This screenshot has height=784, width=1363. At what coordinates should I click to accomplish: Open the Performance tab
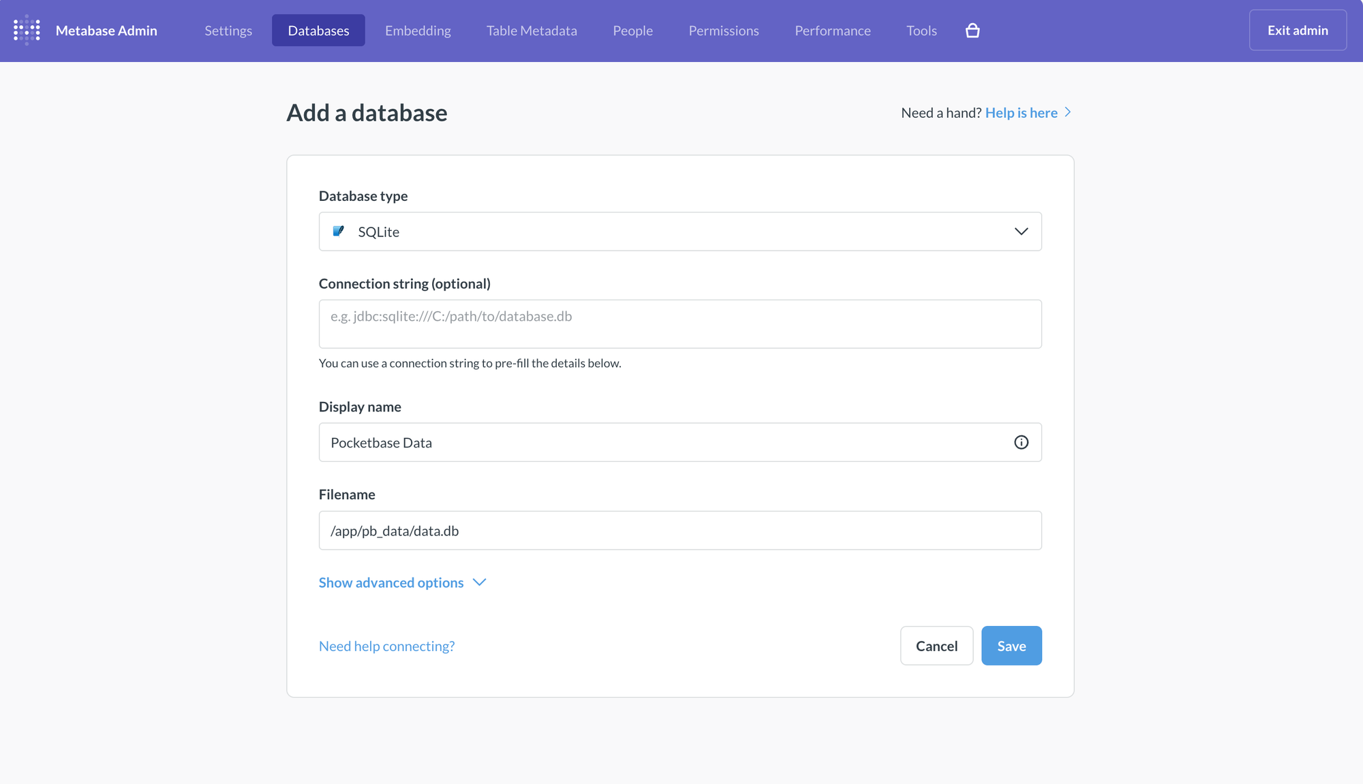click(833, 31)
